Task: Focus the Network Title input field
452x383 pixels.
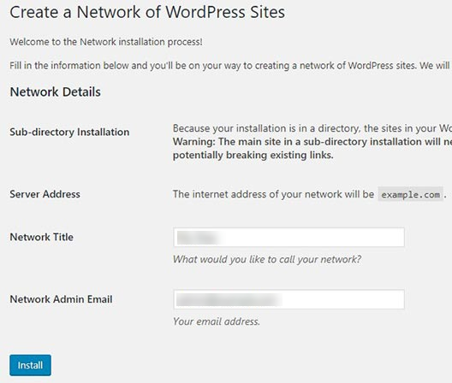Action: click(x=288, y=238)
